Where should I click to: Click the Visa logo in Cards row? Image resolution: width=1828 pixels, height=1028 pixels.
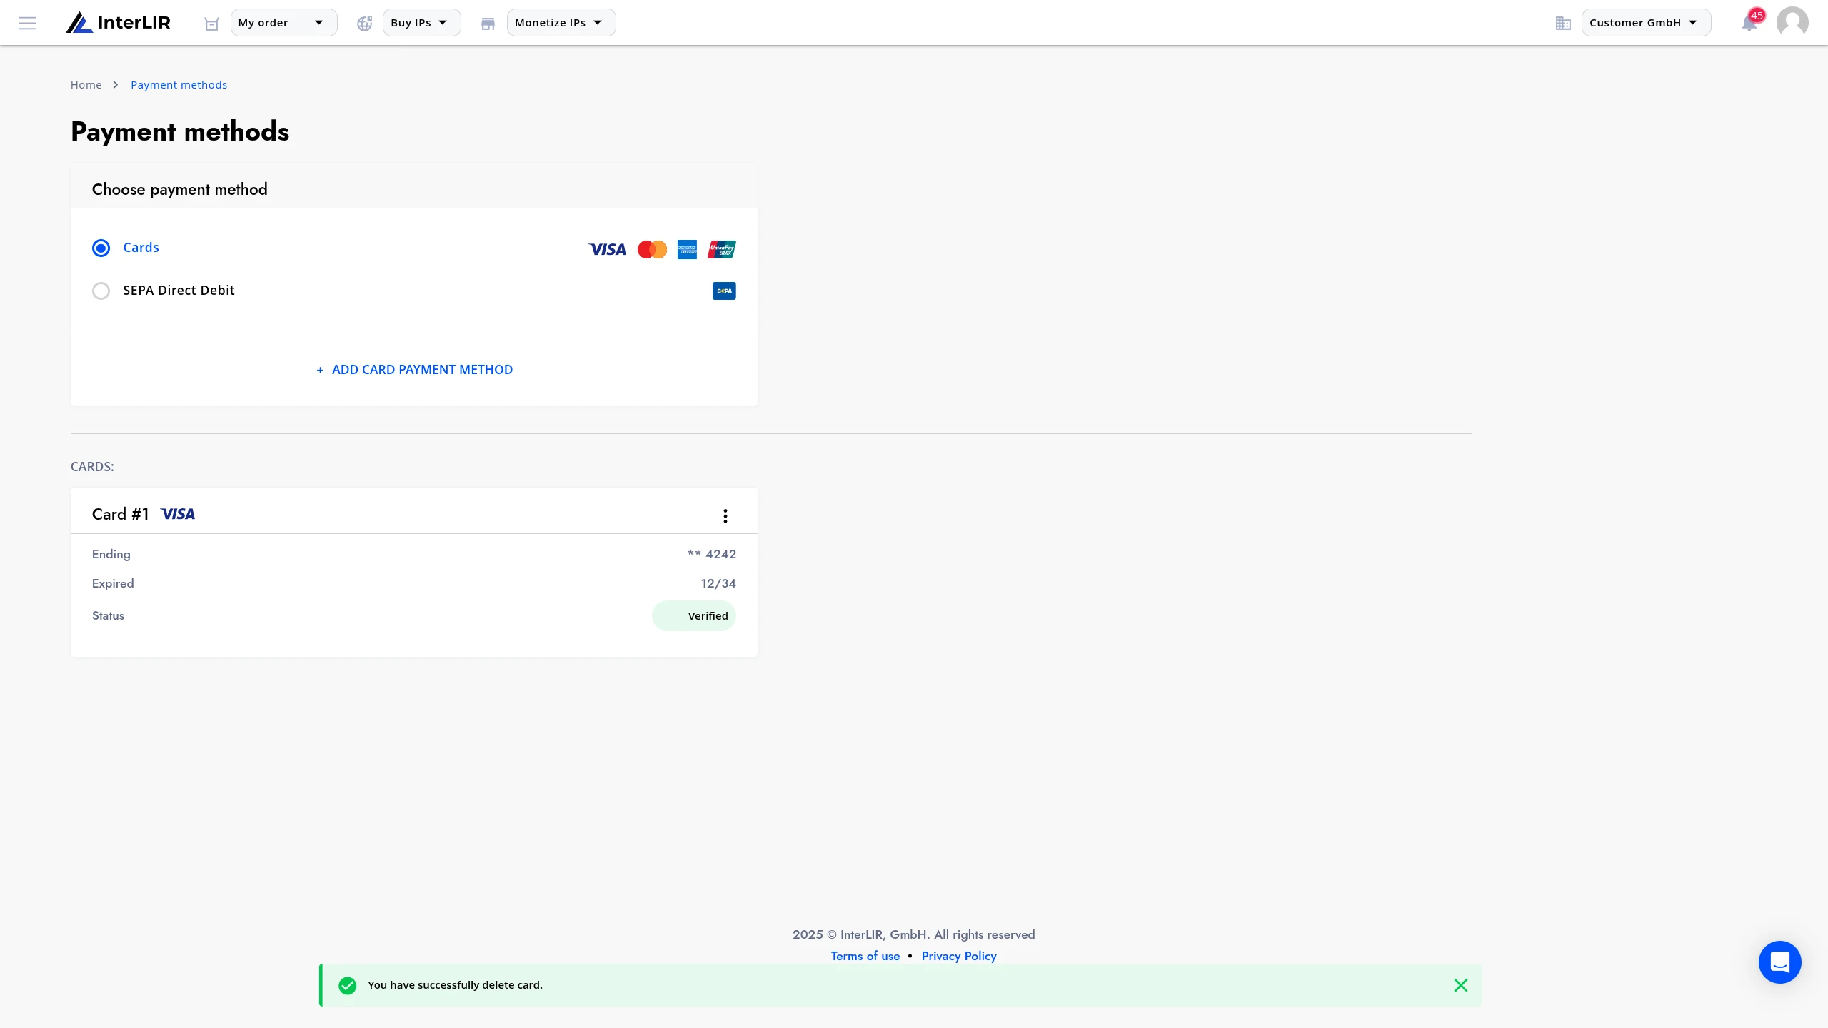point(608,249)
